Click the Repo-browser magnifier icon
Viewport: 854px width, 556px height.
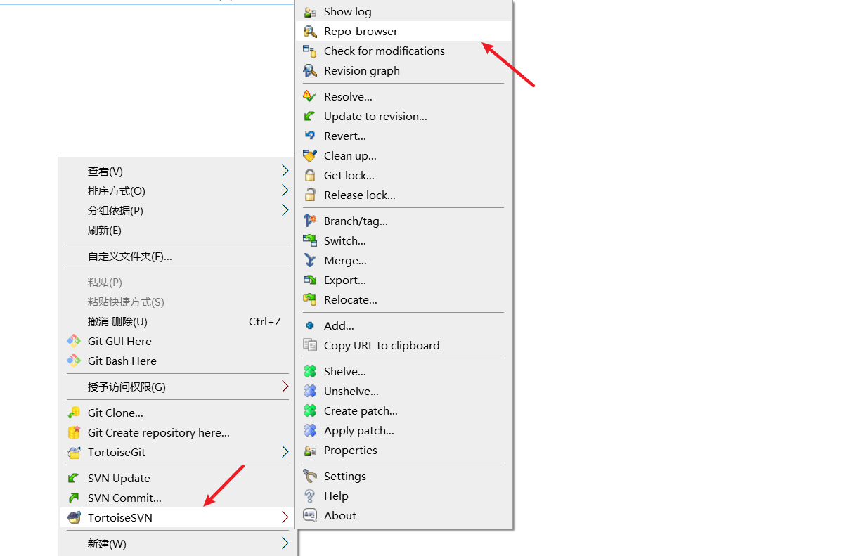click(x=310, y=32)
